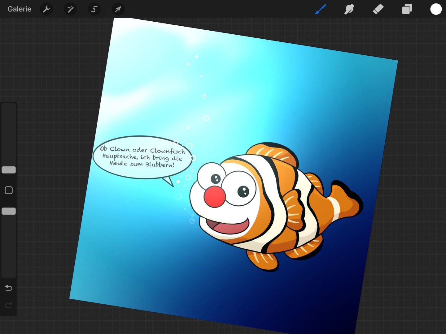
Task: Select the Transform arrow tool
Action: pos(118,9)
